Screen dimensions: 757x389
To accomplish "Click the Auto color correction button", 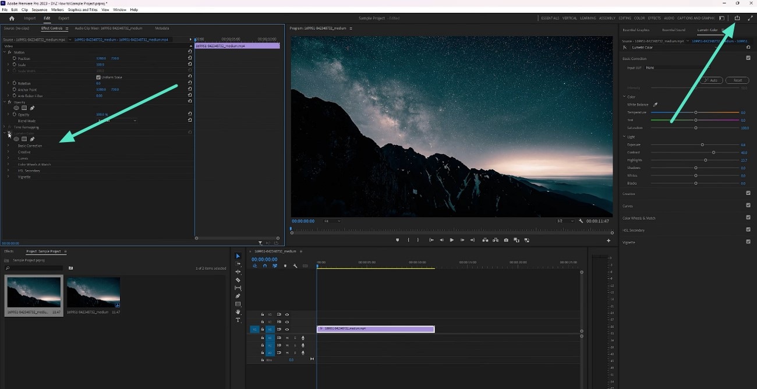I will [712, 80].
